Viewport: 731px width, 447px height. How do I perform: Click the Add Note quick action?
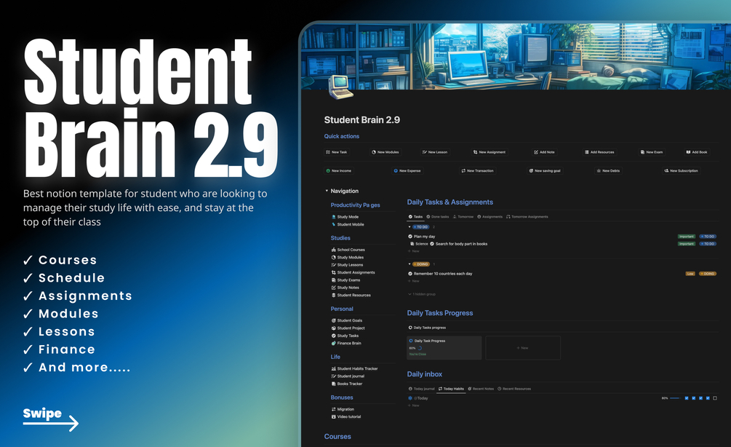tap(544, 152)
